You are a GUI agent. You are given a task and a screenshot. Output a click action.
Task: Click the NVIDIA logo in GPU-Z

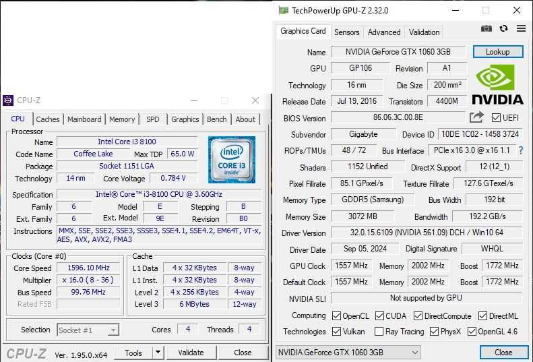pos(498,85)
